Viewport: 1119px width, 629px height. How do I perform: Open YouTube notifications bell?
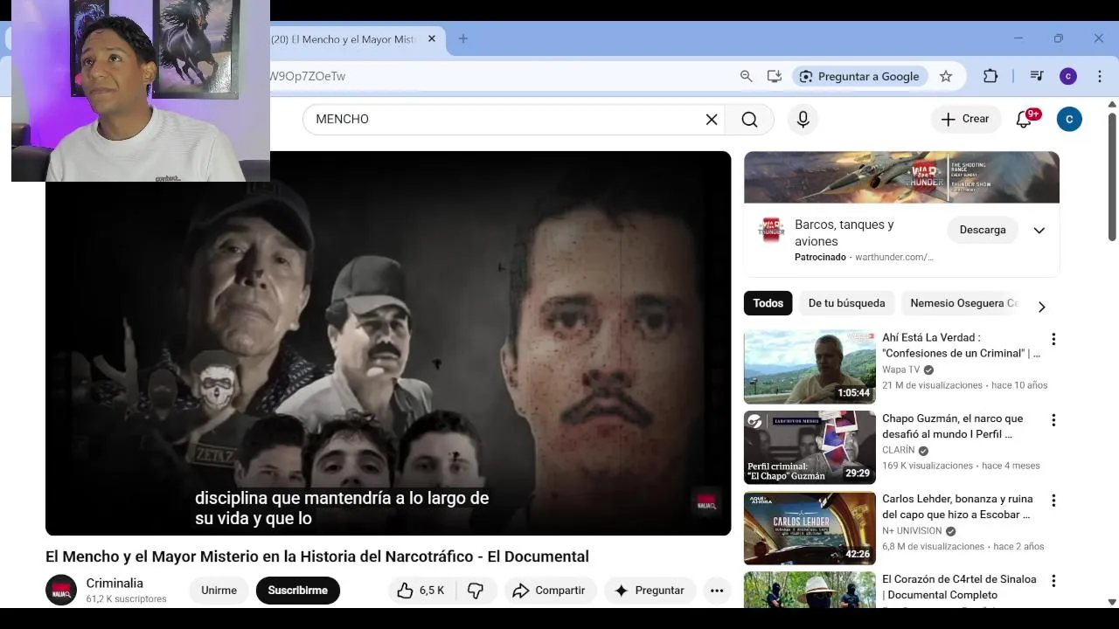click(1024, 120)
